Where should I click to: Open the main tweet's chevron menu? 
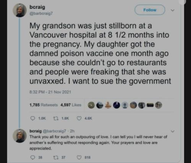(172, 10)
